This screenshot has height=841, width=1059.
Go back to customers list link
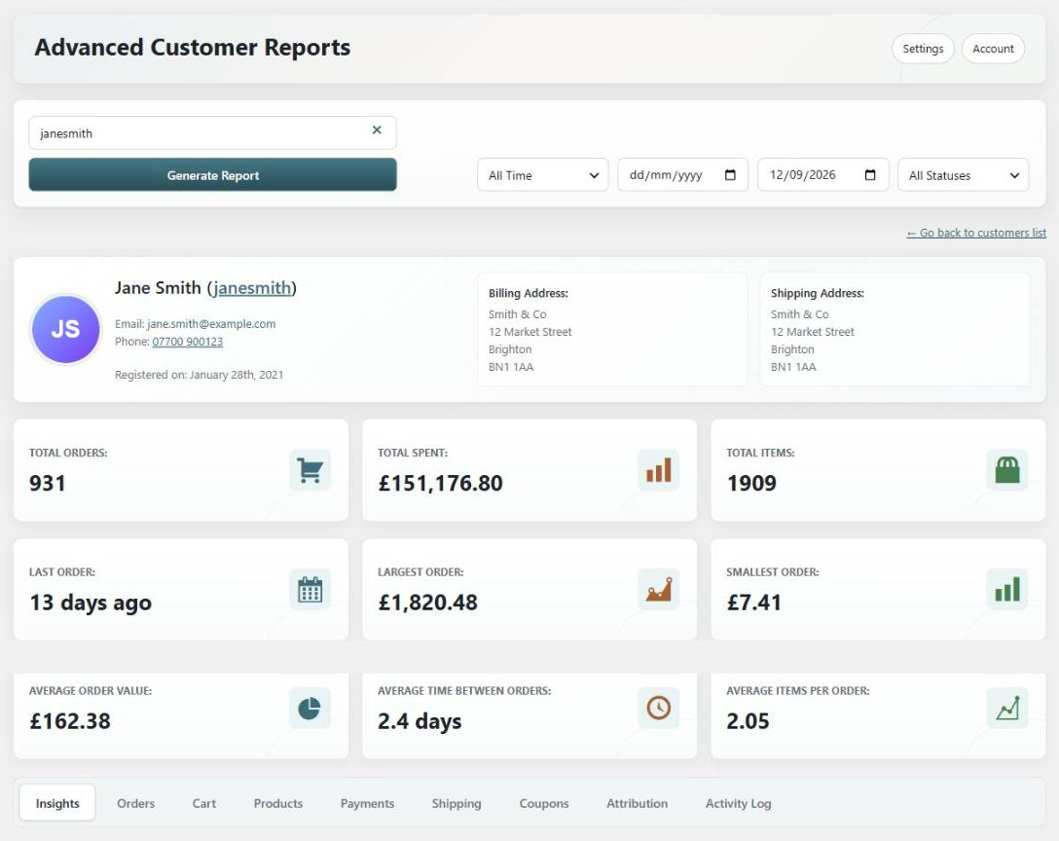[x=976, y=233]
